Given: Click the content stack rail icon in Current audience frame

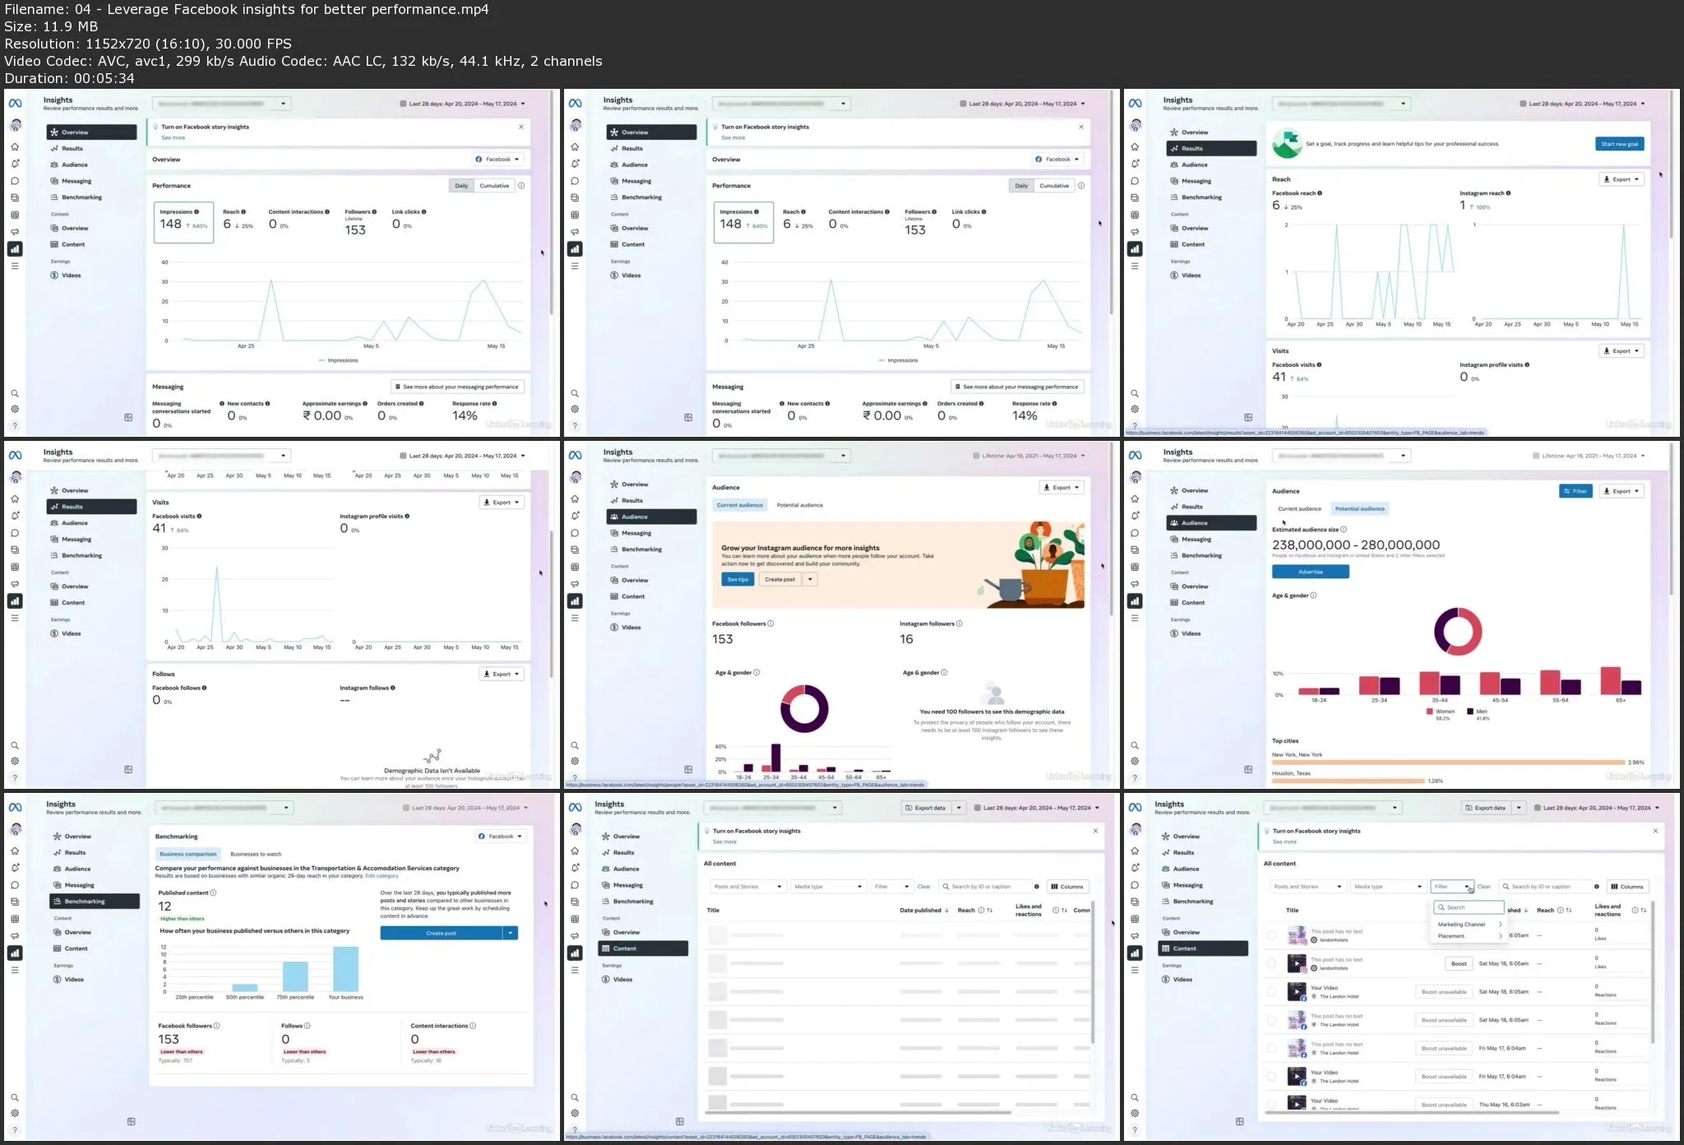Looking at the screenshot, I should click(575, 549).
